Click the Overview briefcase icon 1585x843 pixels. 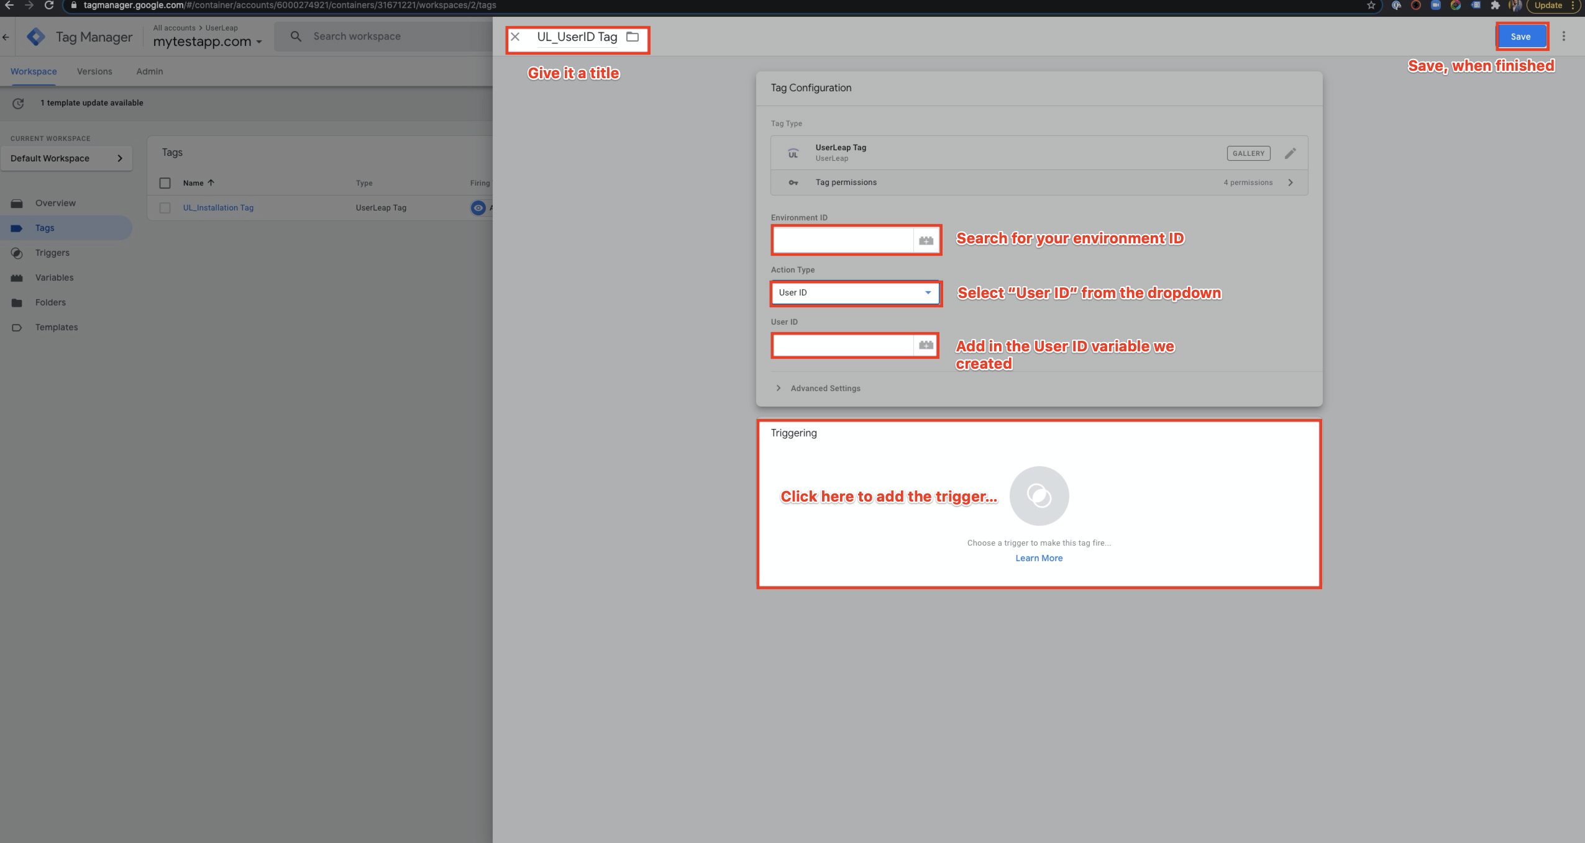click(17, 203)
